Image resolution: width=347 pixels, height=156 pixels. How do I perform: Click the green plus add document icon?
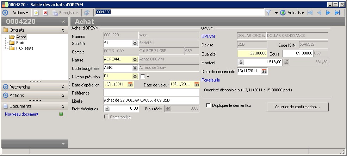point(61,114)
